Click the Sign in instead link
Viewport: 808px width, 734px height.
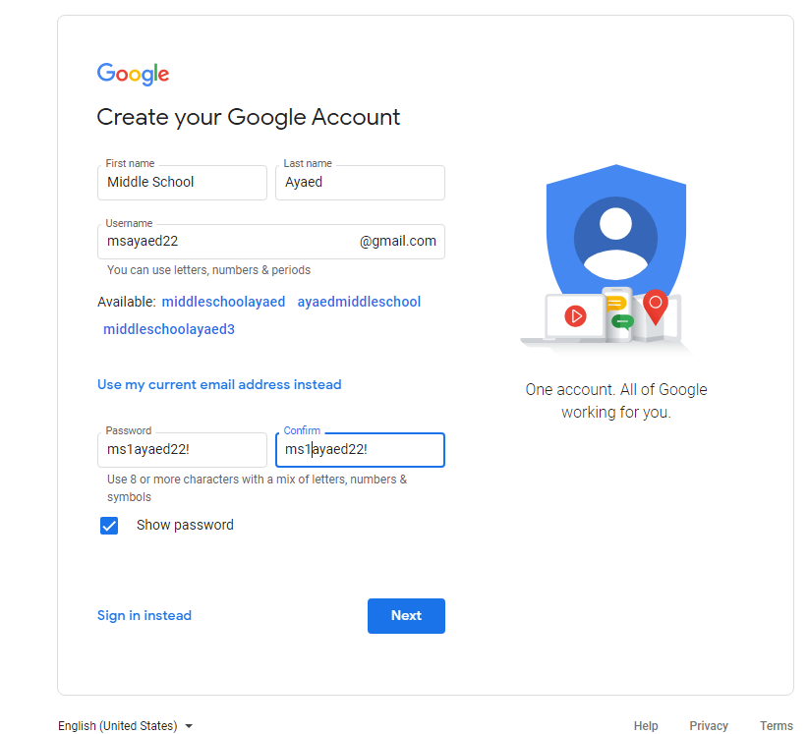point(144,615)
